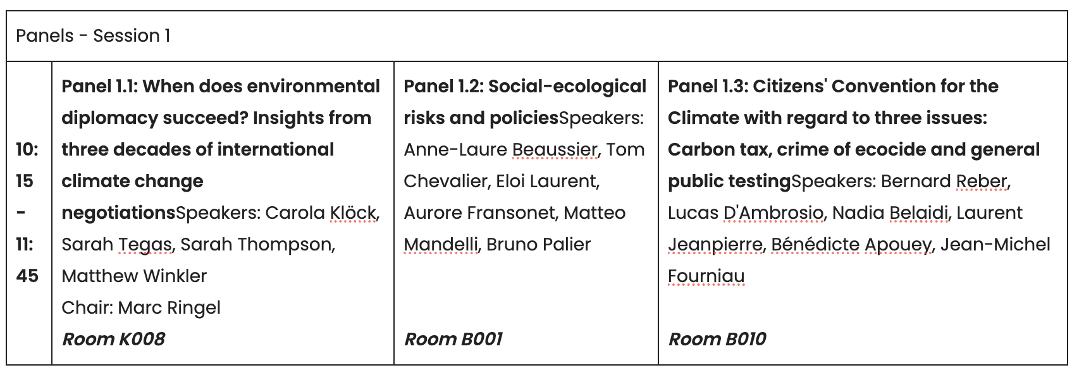Click on 'Chair: Marc Ringel' line
The width and height of the screenshot is (1072, 370).
[141, 308]
